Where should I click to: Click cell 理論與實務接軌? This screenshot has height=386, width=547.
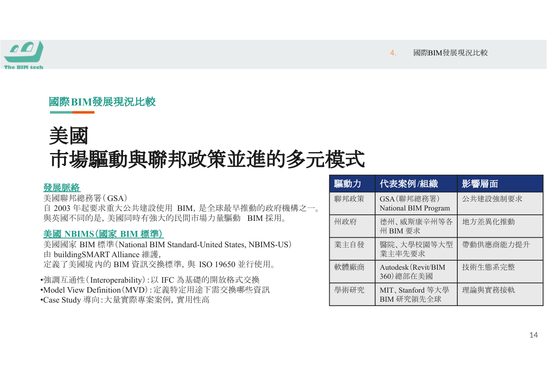(x=500, y=294)
